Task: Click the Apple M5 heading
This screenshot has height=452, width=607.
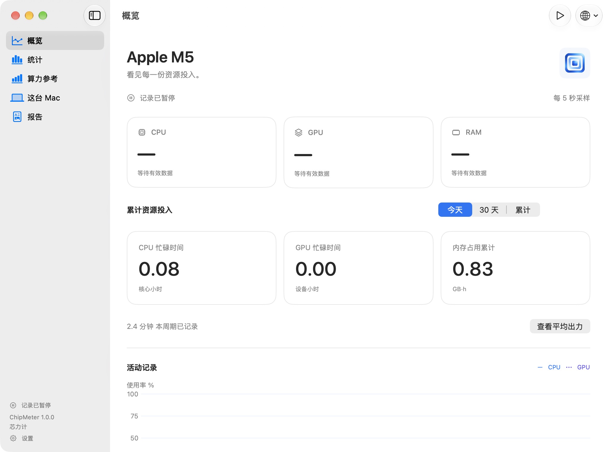Action: click(160, 57)
